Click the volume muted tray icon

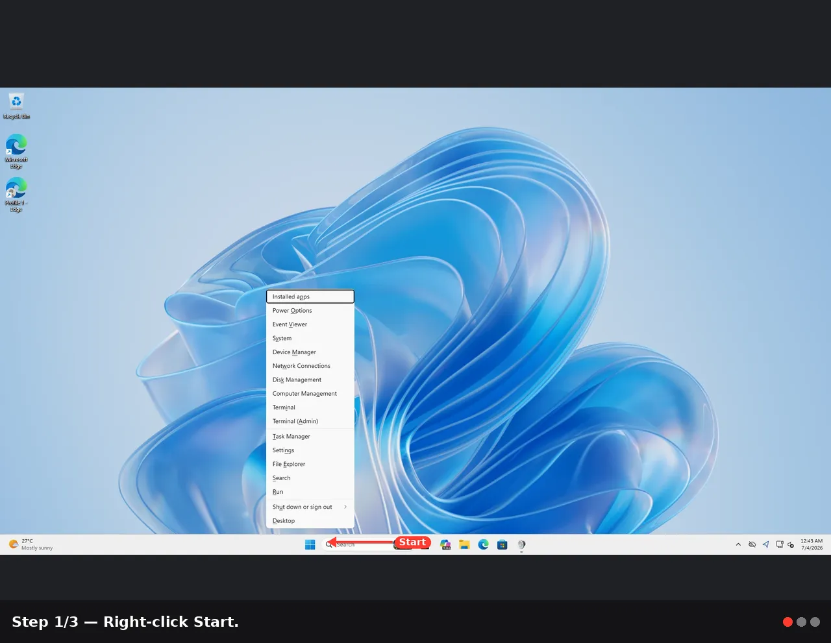coord(791,544)
